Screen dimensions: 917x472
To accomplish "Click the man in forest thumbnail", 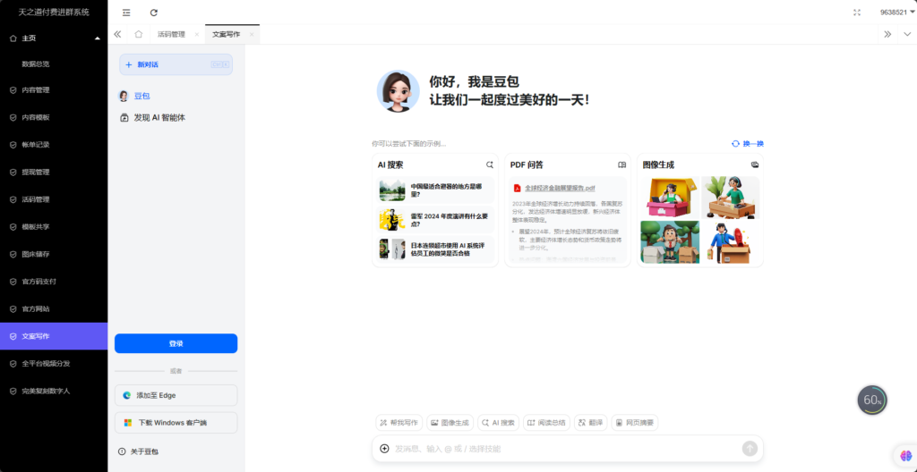I will coord(670,242).
